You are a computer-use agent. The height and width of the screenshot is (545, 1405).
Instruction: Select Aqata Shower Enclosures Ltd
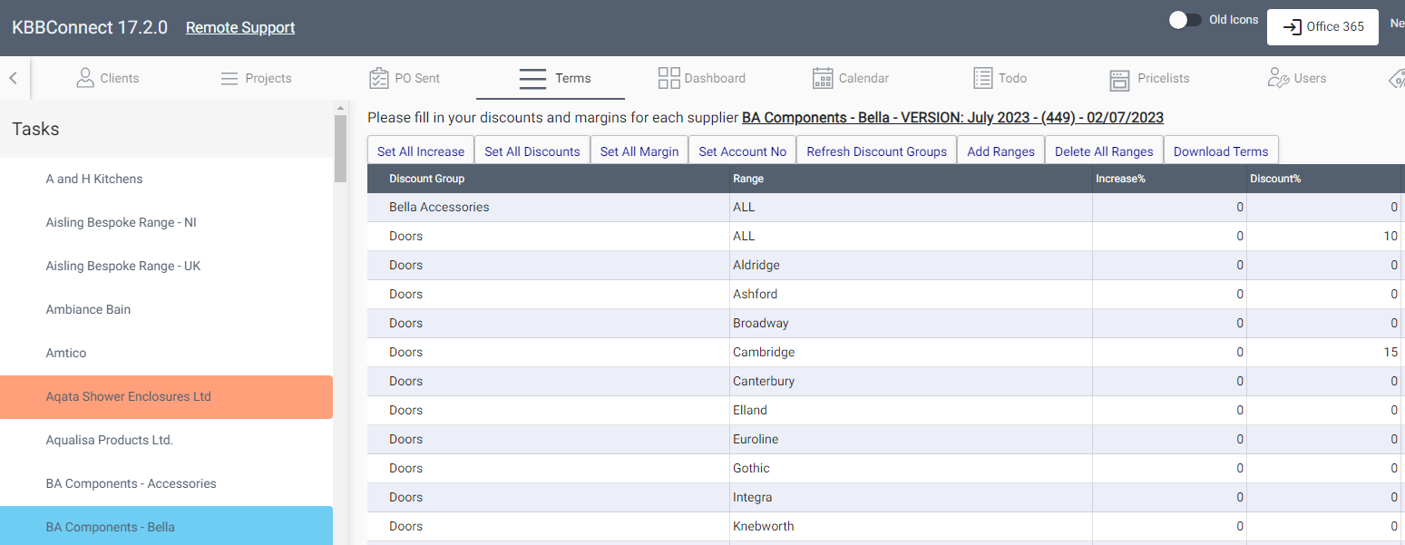point(167,397)
